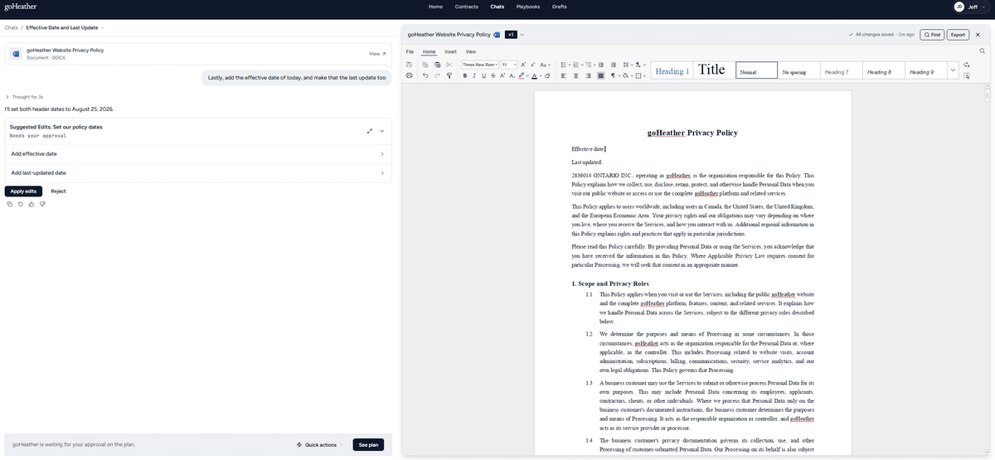
Task: Align text to the left
Action: (x=564, y=75)
